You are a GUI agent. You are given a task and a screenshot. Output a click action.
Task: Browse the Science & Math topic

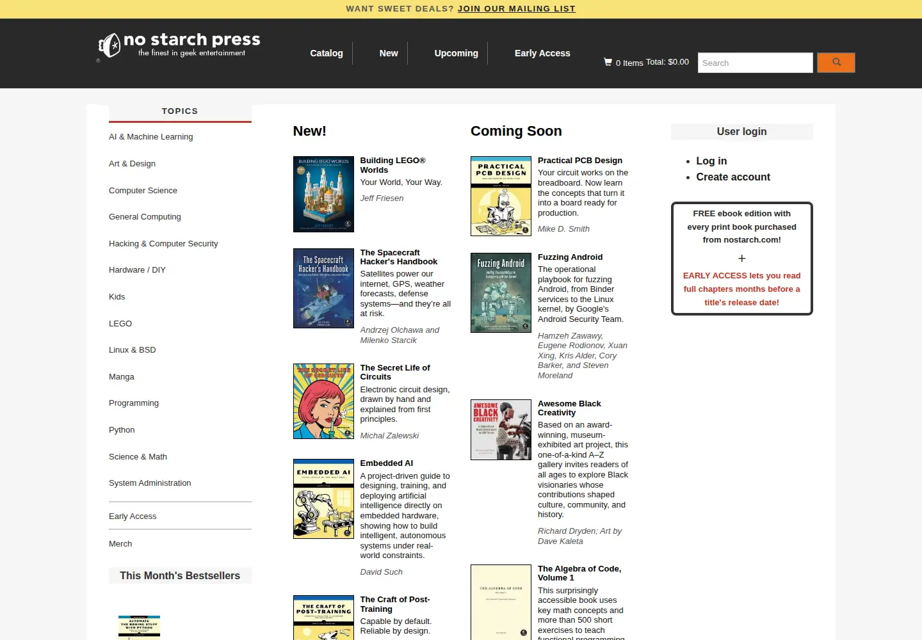pyautogui.click(x=138, y=457)
